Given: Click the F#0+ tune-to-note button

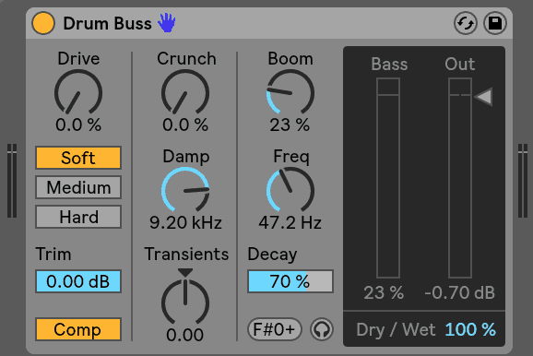Looking at the screenshot, I should [x=274, y=329].
